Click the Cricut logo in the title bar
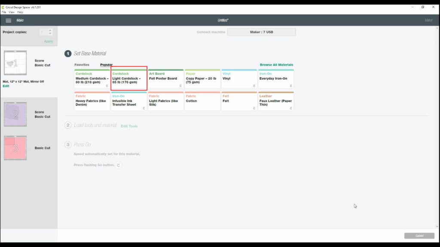 [3, 7]
